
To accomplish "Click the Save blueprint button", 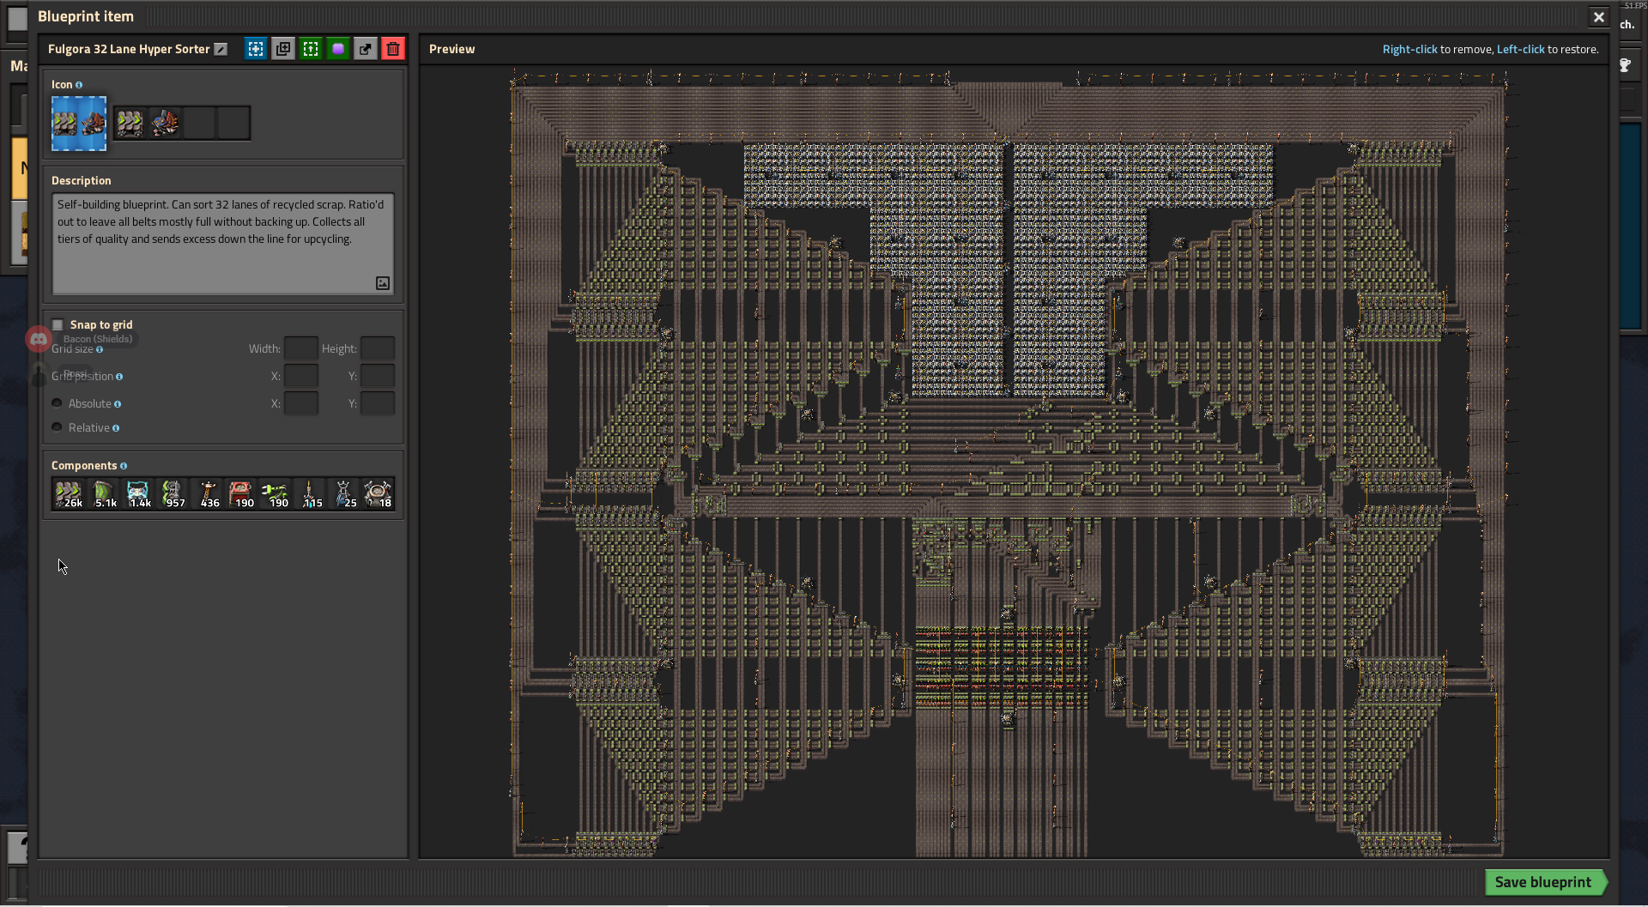I will click(x=1544, y=882).
